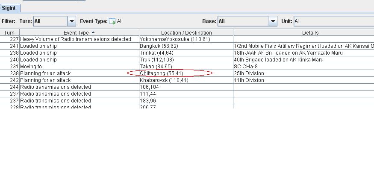374x187 pixels.
Task: Select the Base filter combo box value All
Action: [x=243, y=21]
